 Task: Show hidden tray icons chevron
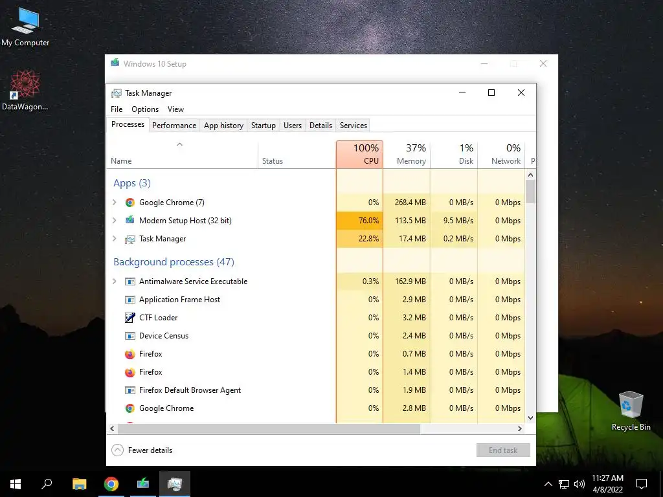(548, 484)
